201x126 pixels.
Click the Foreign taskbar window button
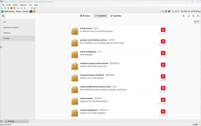click(x=17, y=121)
